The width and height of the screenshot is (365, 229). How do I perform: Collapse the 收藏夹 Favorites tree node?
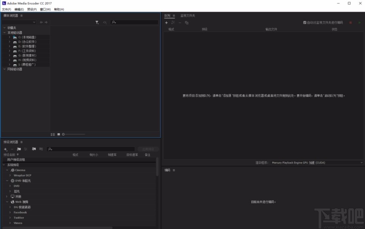(5, 28)
